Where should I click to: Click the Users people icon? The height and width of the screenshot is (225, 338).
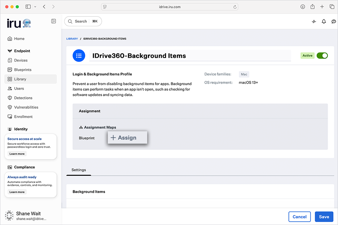10,88
